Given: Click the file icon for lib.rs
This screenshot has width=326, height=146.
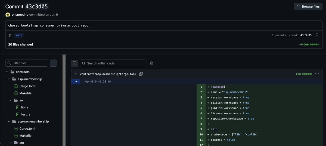Looking at the screenshot, I should [x=18, y=107].
